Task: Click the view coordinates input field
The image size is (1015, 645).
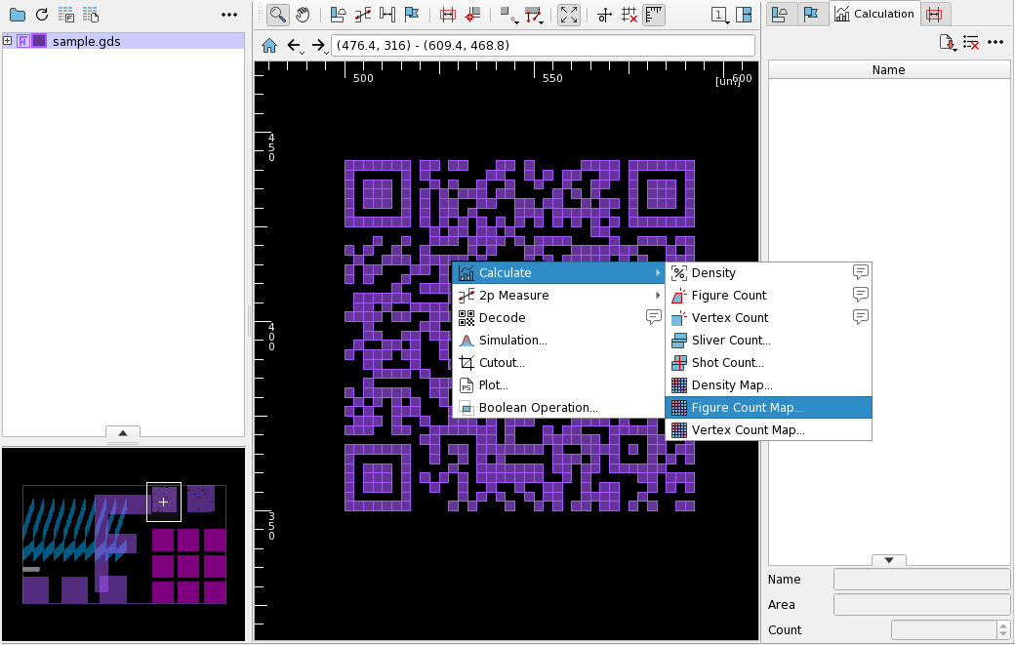Action: pos(543,45)
